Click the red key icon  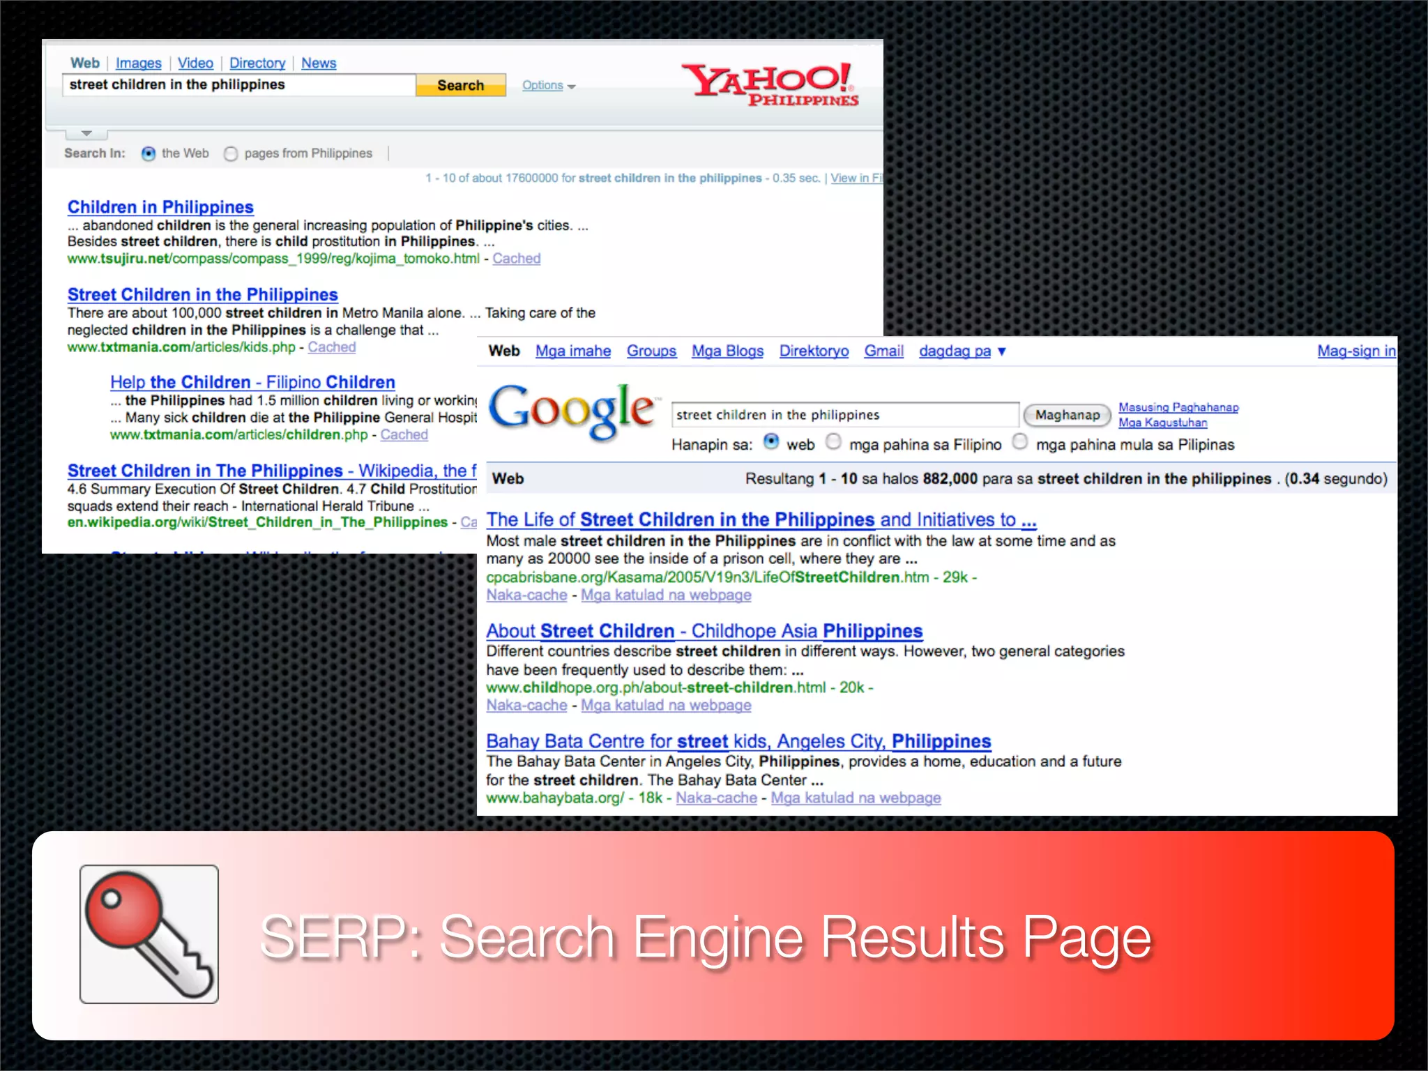149,934
